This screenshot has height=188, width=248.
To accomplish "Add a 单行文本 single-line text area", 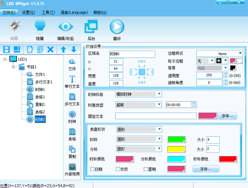I will click(72, 82).
